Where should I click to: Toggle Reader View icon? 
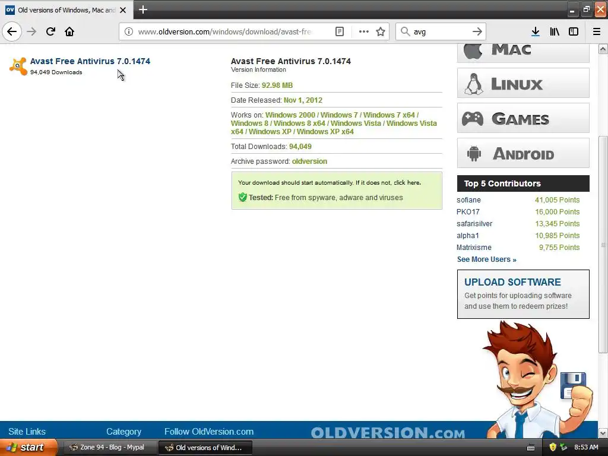(339, 31)
